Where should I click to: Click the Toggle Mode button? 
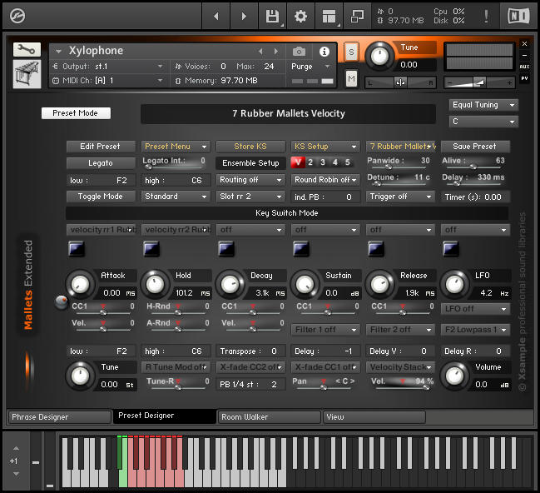101,197
